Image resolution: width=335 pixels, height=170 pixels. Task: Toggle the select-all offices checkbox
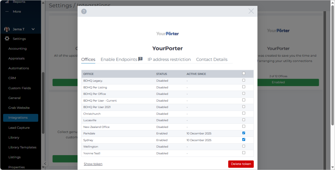click(x=244, y=73)
